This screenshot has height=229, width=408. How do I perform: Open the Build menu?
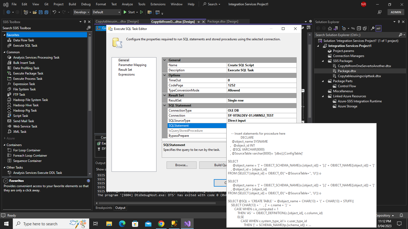coord(72,4)
